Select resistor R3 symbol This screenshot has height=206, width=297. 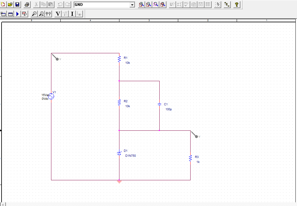pos(190,158)
